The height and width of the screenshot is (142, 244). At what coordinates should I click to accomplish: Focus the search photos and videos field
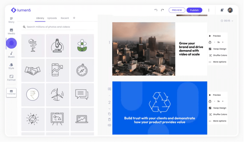58,27
